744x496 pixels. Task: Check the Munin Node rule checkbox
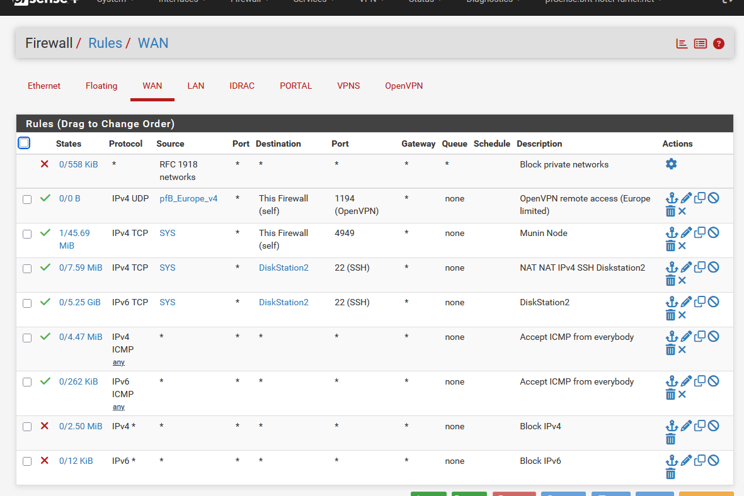point(27,234)
